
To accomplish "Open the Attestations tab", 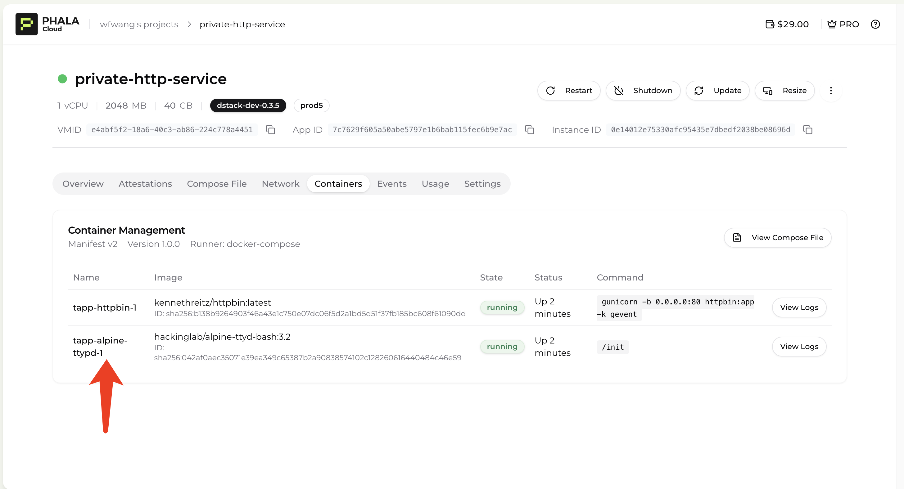I will (145, 184).
